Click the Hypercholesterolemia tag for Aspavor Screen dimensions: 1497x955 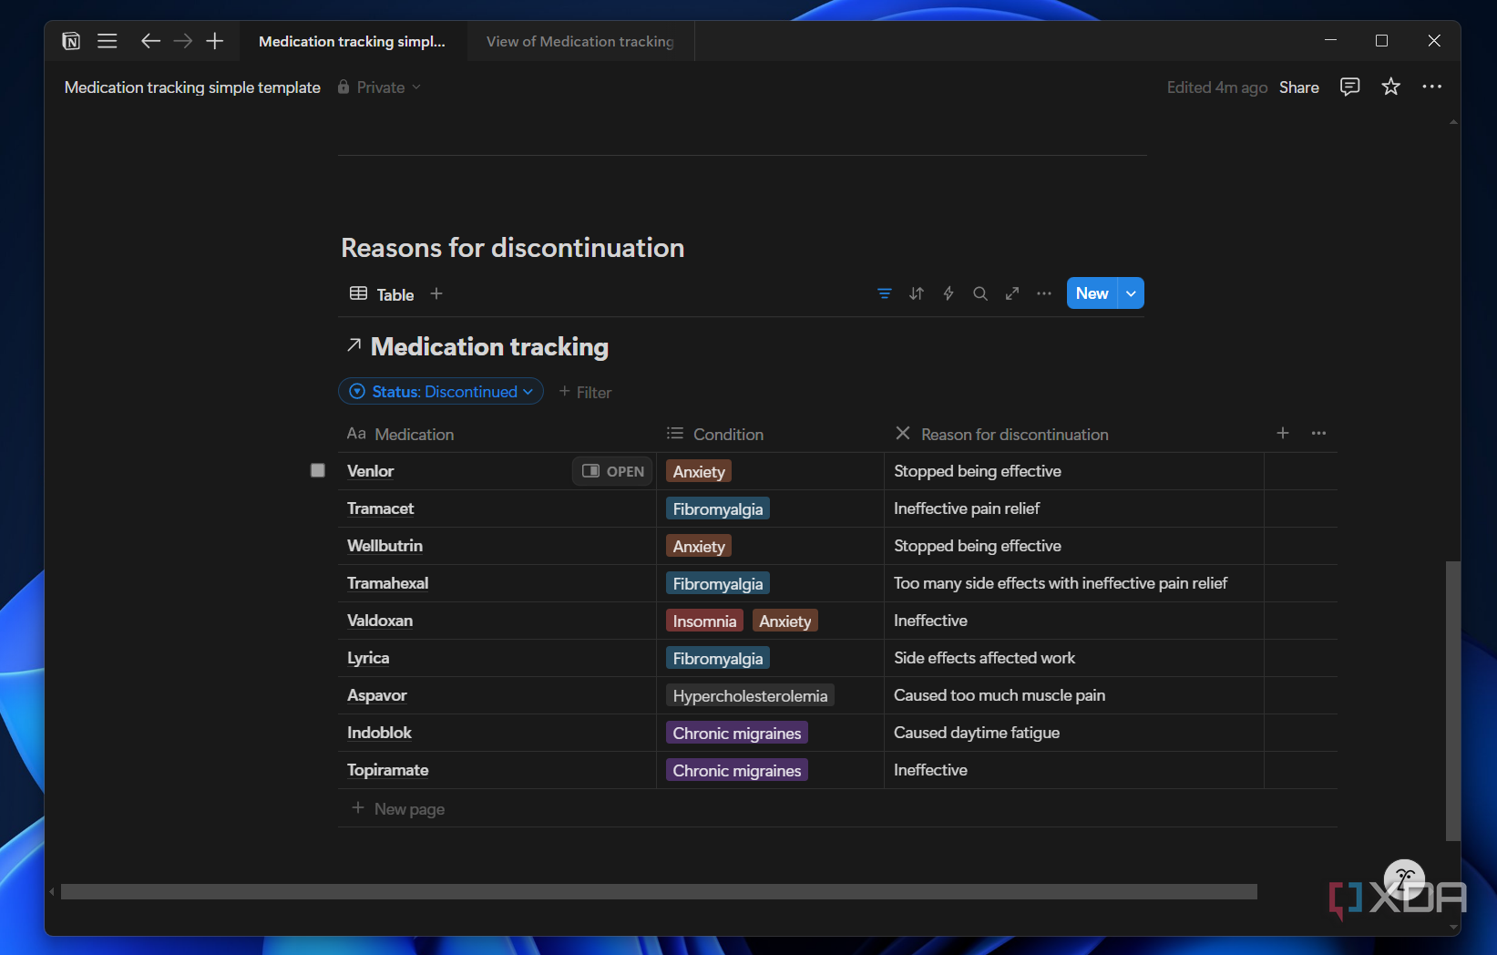(x=750, y=695)
